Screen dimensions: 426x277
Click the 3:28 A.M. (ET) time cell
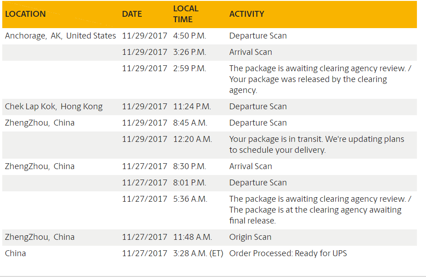point(198,253)
